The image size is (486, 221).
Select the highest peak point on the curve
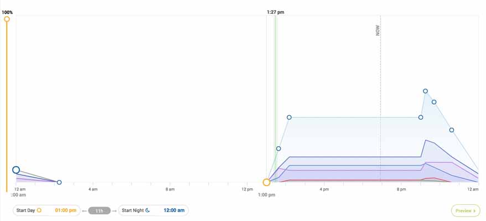[x=425, y=91]
